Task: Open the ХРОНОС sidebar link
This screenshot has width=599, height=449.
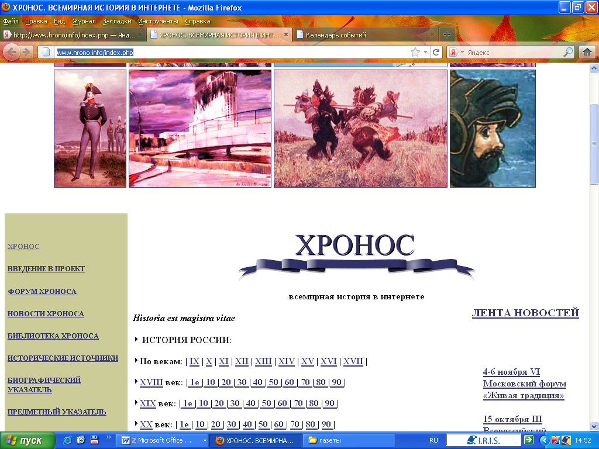Action: coord(23,246)
